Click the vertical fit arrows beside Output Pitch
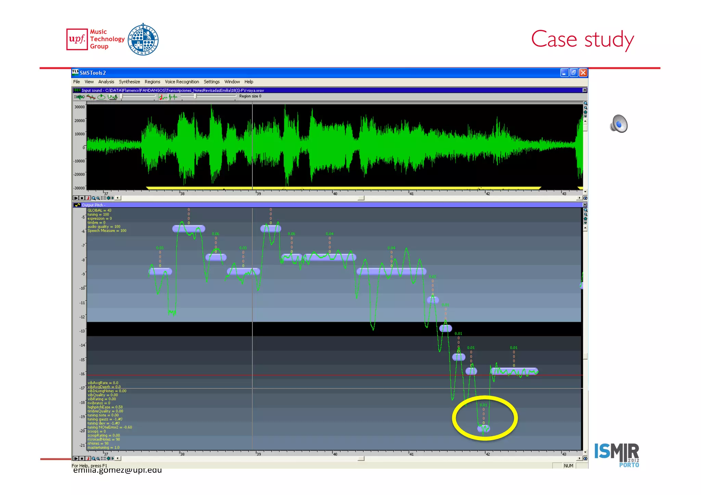Screen dimensions: 701x495 click(585, 220)
